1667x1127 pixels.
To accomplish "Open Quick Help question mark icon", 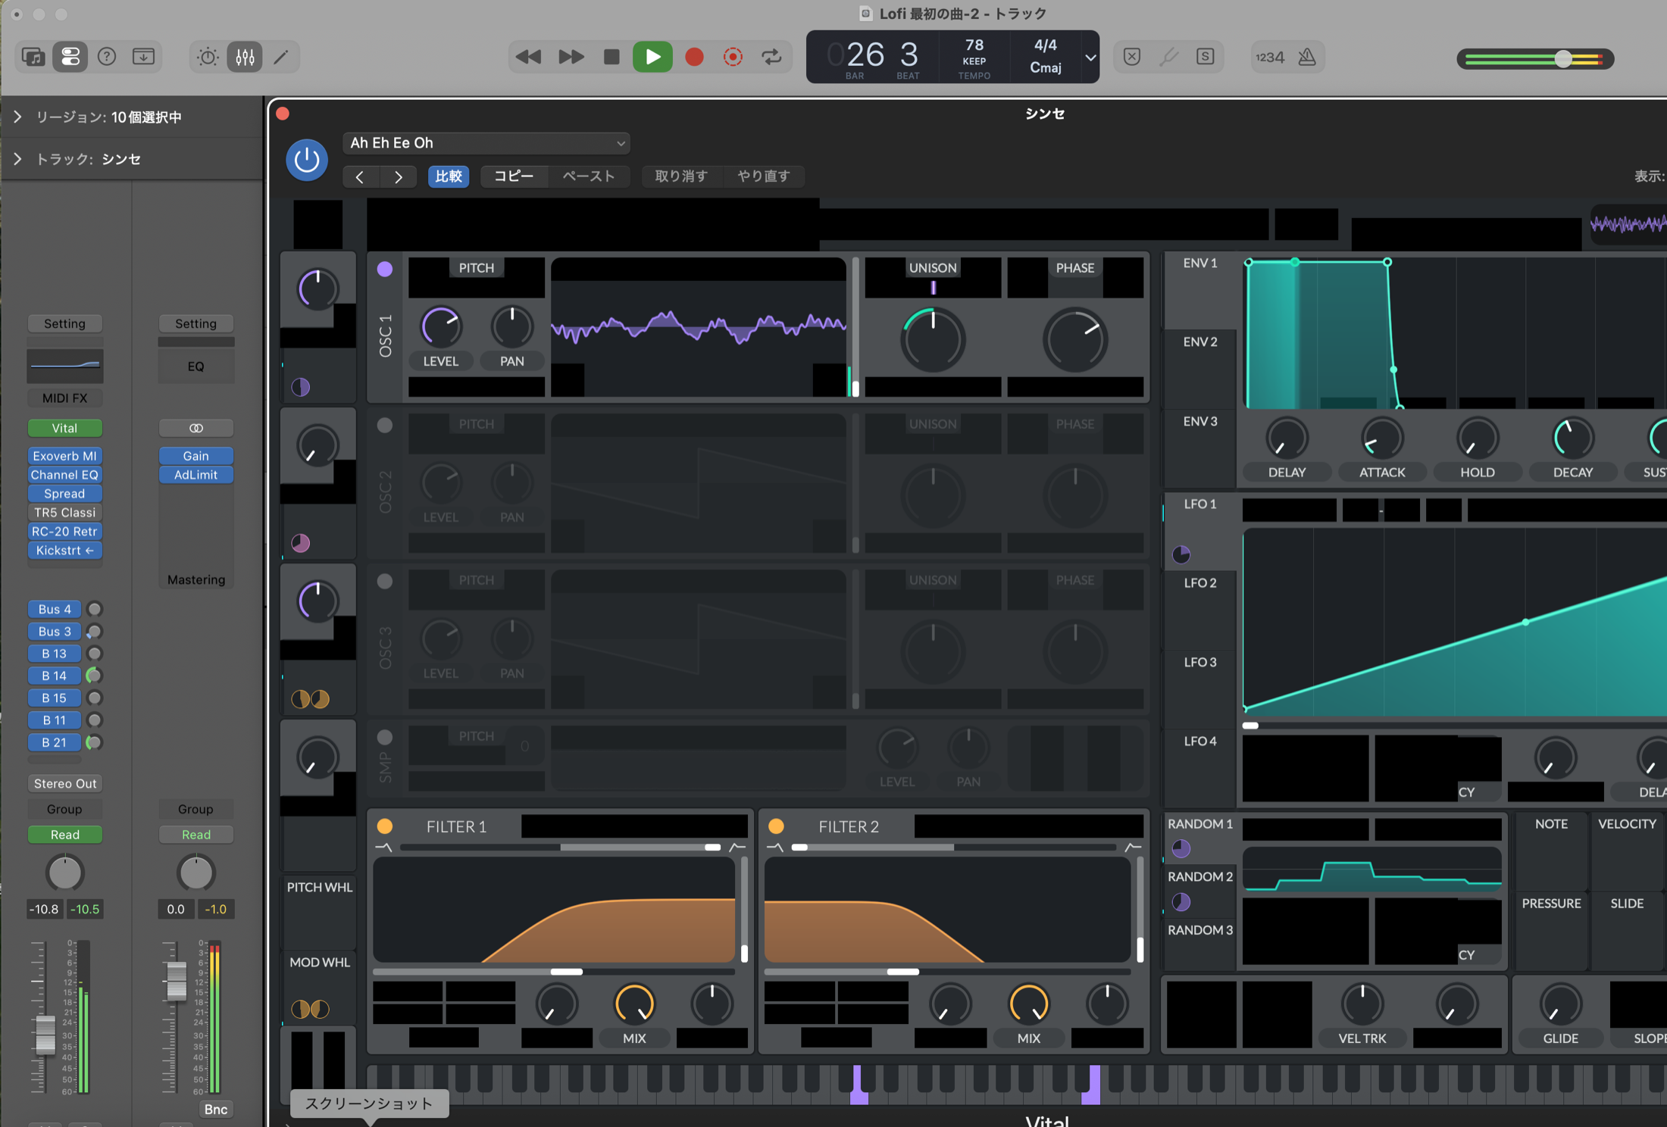I will [x=107, y=57].
